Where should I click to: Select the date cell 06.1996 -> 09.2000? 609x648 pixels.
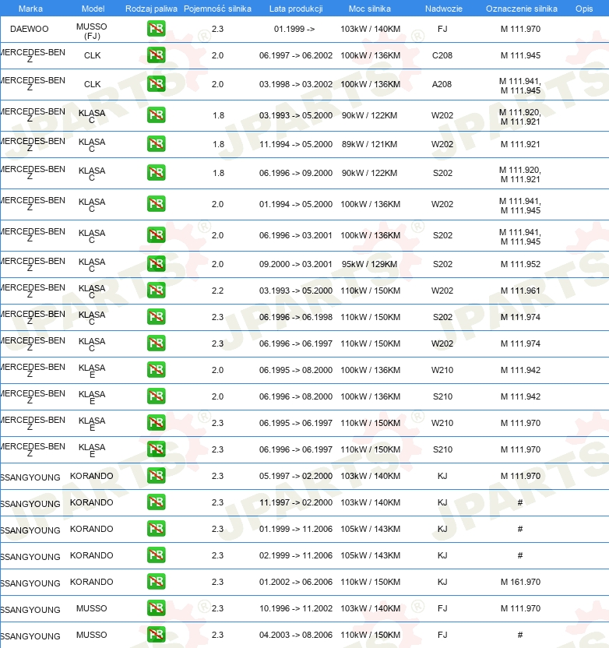296,173
